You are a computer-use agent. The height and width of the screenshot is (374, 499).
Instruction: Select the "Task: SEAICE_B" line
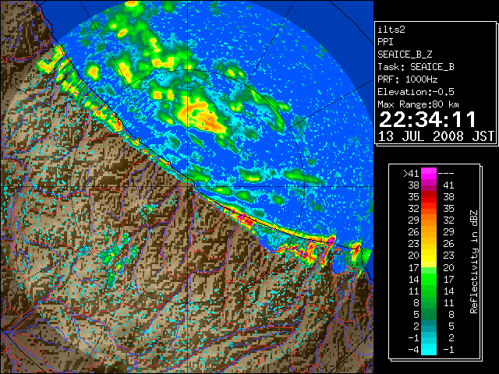(416, 67)
